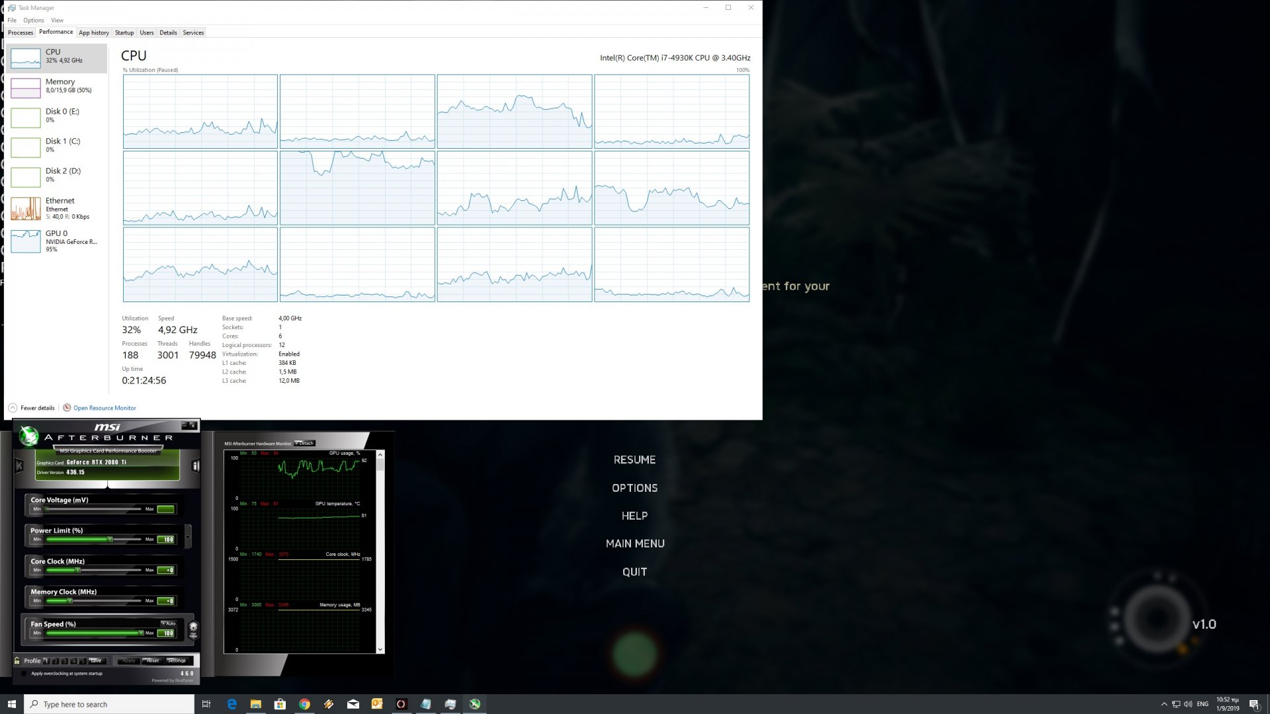Collapse with Fewer details chevron
Screen dimensions: 1270x714
[x=13, y=408]
